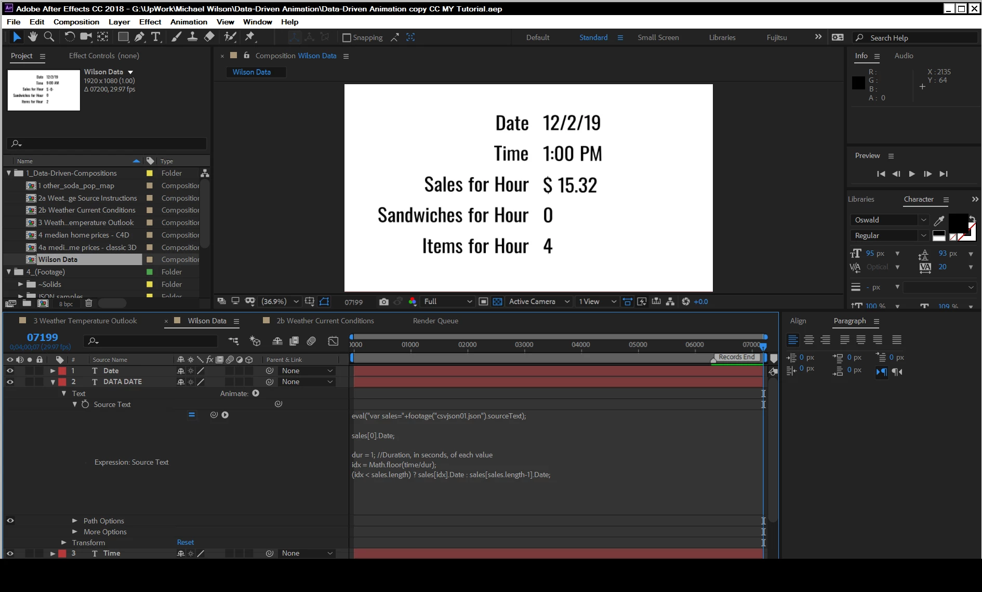Switch to the Render Queue tab
Image resolution: width=982 pixels, height=592 pixels.
tap(435, 321)
